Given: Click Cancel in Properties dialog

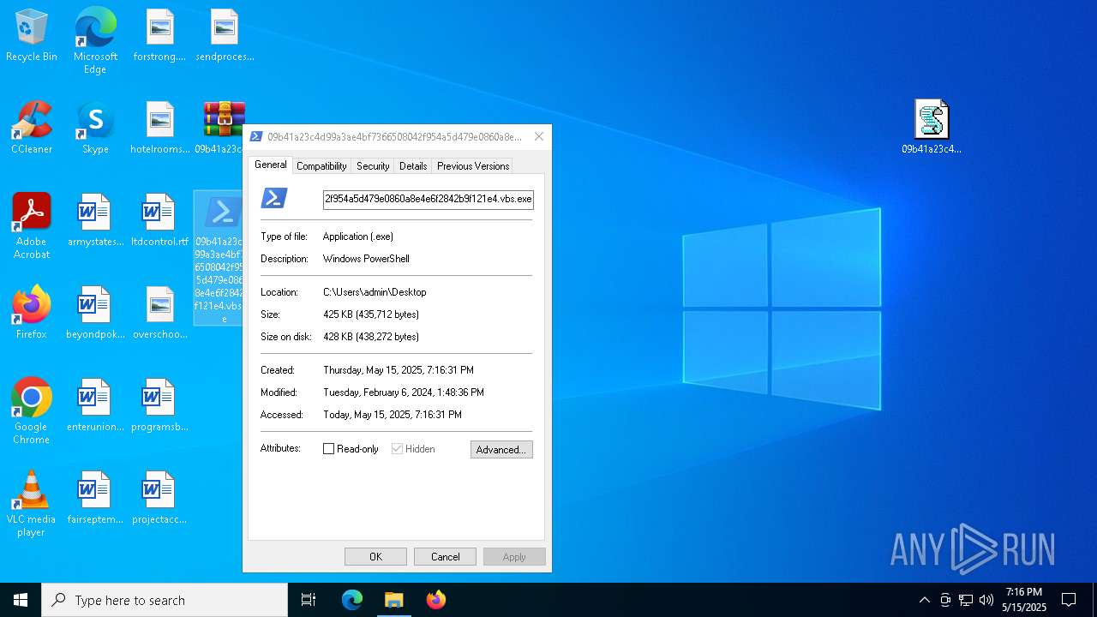Looking at the screenshot, I should click(445, 557).
